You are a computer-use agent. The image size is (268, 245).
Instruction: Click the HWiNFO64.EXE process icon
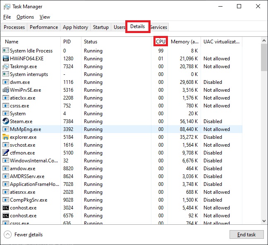click(6, 59)
